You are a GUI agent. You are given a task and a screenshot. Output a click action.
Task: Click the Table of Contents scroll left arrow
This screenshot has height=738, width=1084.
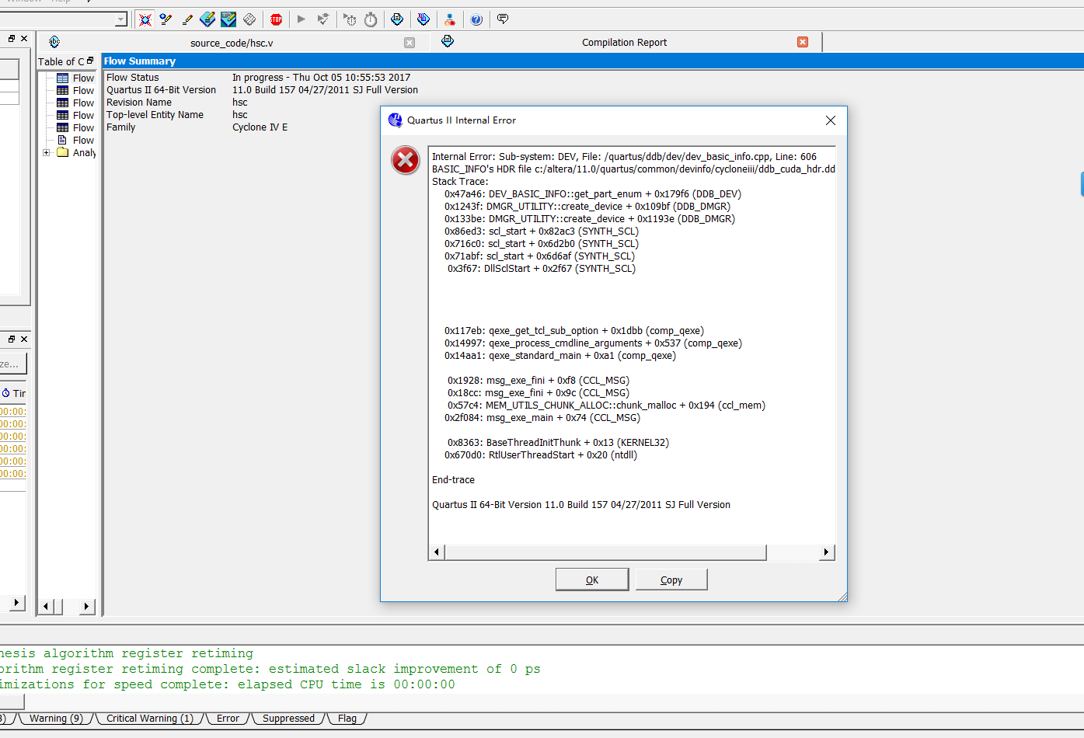[47, 607]
